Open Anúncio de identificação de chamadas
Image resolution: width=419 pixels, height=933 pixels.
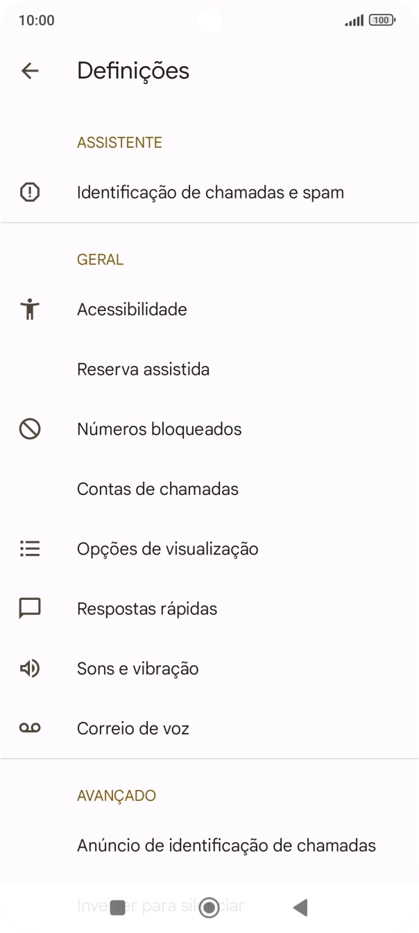226,845
